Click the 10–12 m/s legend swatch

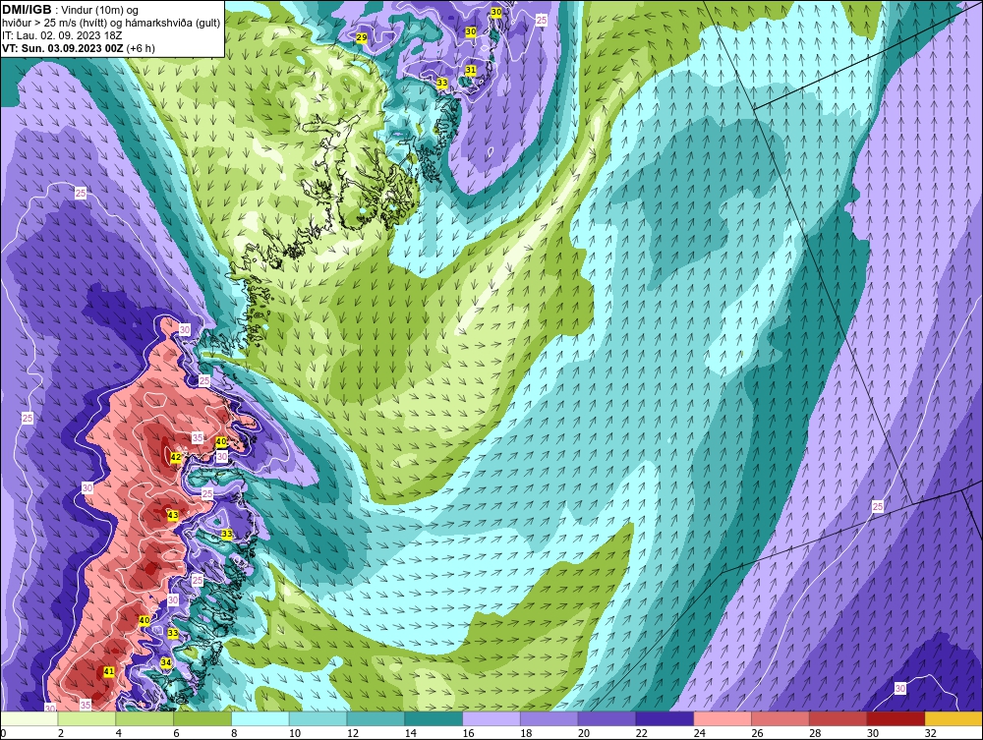pyautogui.click(x=318, y=718)
